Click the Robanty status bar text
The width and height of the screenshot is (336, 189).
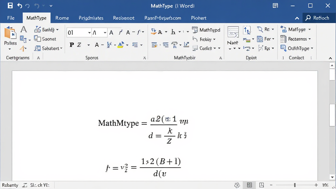click(10, 185)
